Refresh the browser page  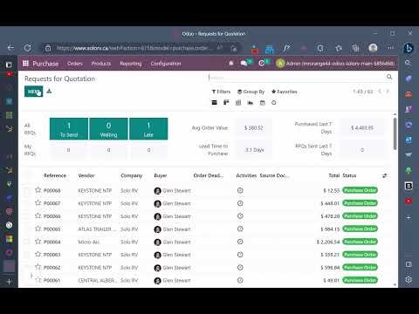[28, 48]
